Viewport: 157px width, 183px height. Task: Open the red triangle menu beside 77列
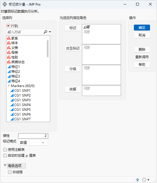point(8,26)
